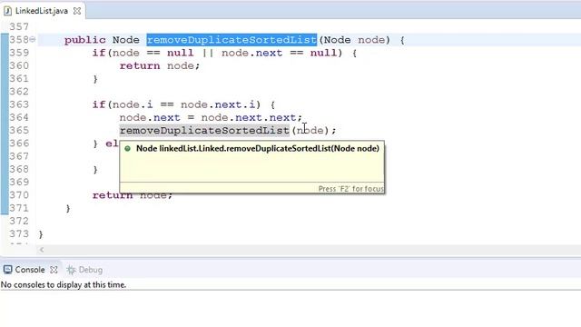Click the closing brace on line 371
The image size is (581, 327).
(68, 209)
